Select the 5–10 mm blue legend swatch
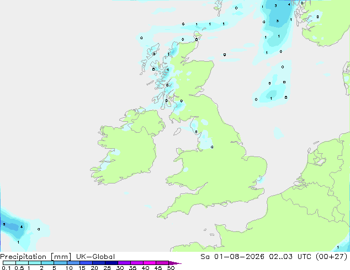The image size is (350, 270). coord(60,263)
